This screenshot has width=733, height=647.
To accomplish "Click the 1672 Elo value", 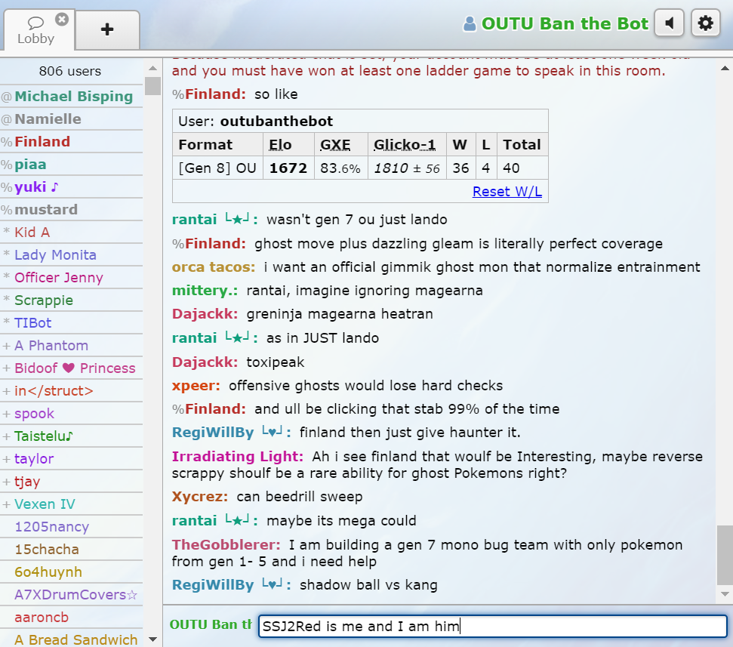I will [x=288, y=168].
